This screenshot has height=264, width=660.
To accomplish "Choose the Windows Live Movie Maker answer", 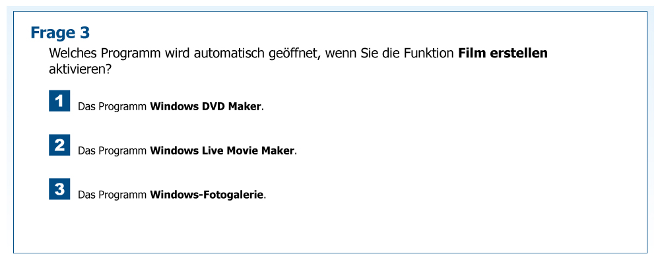I will click(x=222, y=150).
